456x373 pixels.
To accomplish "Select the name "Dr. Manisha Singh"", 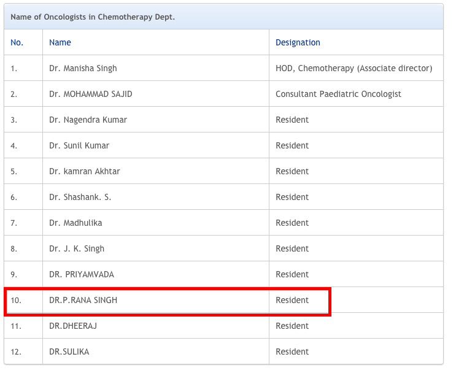I will 83,68.
